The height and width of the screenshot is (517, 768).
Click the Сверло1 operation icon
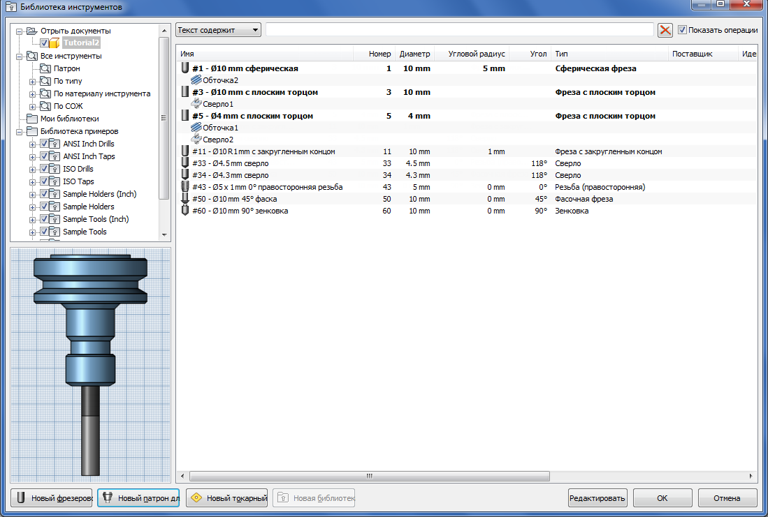click(x=196, y=104)
